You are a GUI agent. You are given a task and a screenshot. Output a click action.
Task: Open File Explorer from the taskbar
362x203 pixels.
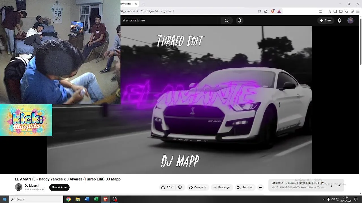point(77,199)
